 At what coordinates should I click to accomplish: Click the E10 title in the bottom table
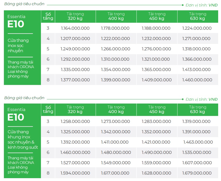pyautogui.click(x=16, y=117)
